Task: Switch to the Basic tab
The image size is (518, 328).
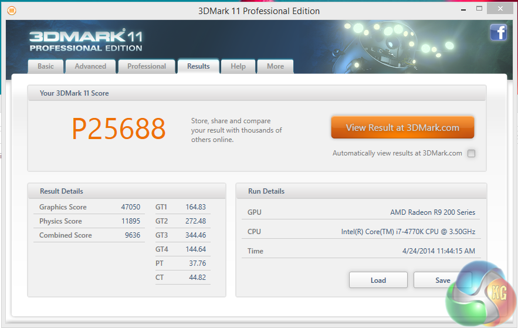Action: pos(46,66)
